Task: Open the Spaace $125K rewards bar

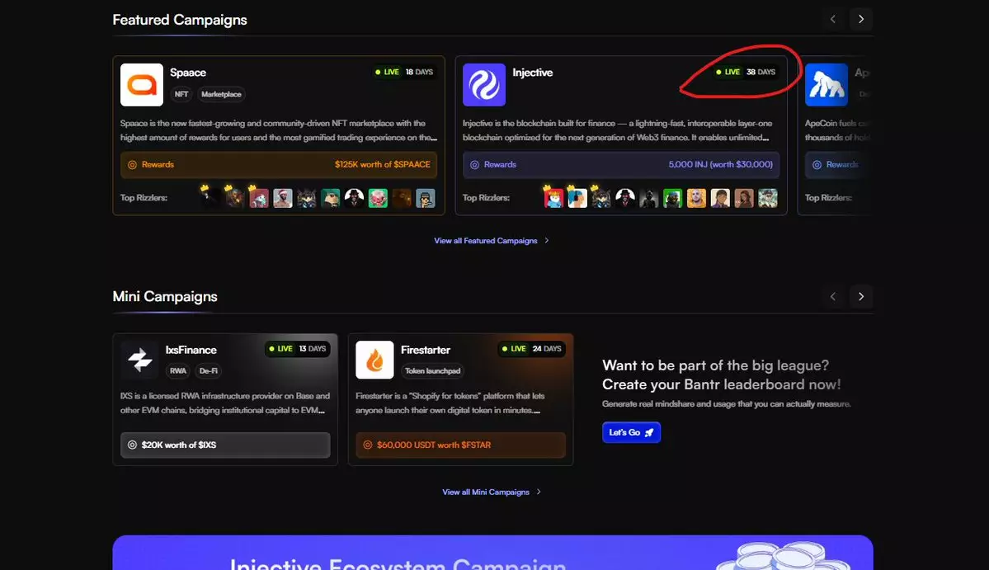Action: (279, 165)
